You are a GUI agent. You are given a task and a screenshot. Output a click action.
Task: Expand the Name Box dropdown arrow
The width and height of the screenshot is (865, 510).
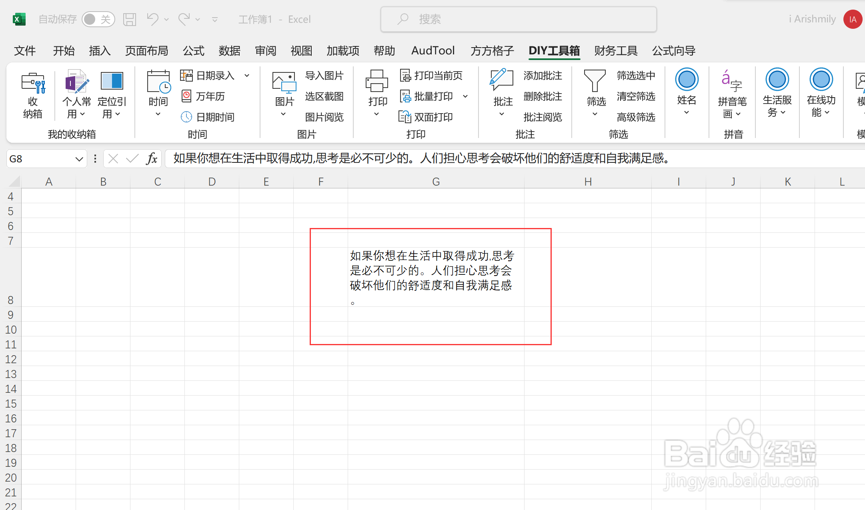(79, 159)
